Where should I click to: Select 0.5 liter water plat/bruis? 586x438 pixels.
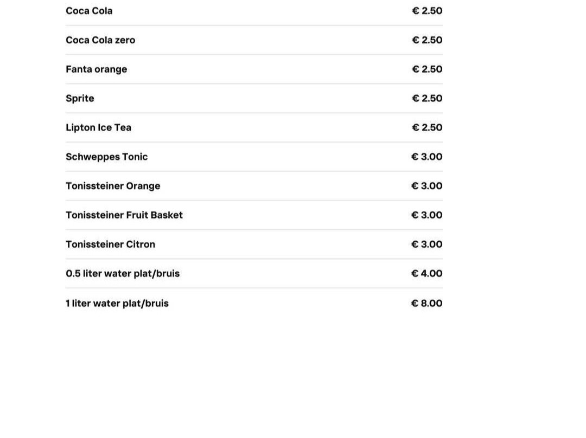[x=123, y=274]
